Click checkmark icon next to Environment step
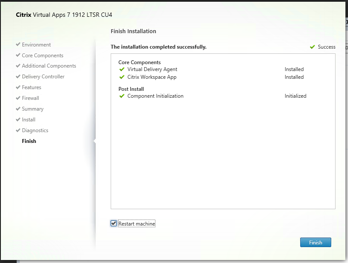Screen dimensions: 348x263 coord(18,45)
